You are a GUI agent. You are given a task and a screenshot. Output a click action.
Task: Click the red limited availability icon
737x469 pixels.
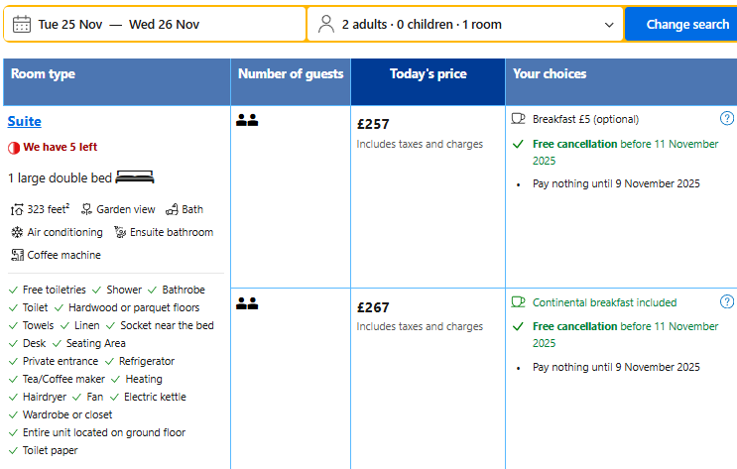[14, 148]
